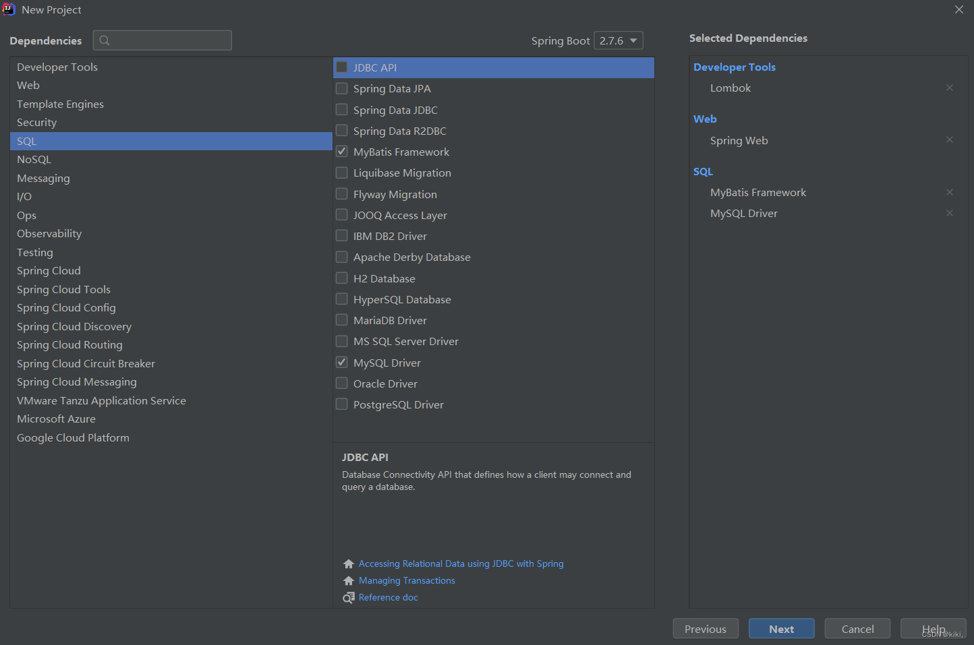Click the IntelliJ IDEA logo icon
Viewport: 974px width, 645px height.
9,9
